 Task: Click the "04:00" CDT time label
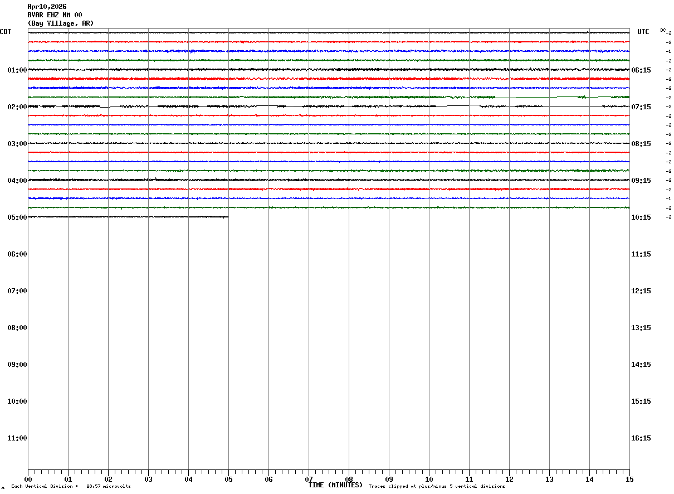tap(17, 181)
